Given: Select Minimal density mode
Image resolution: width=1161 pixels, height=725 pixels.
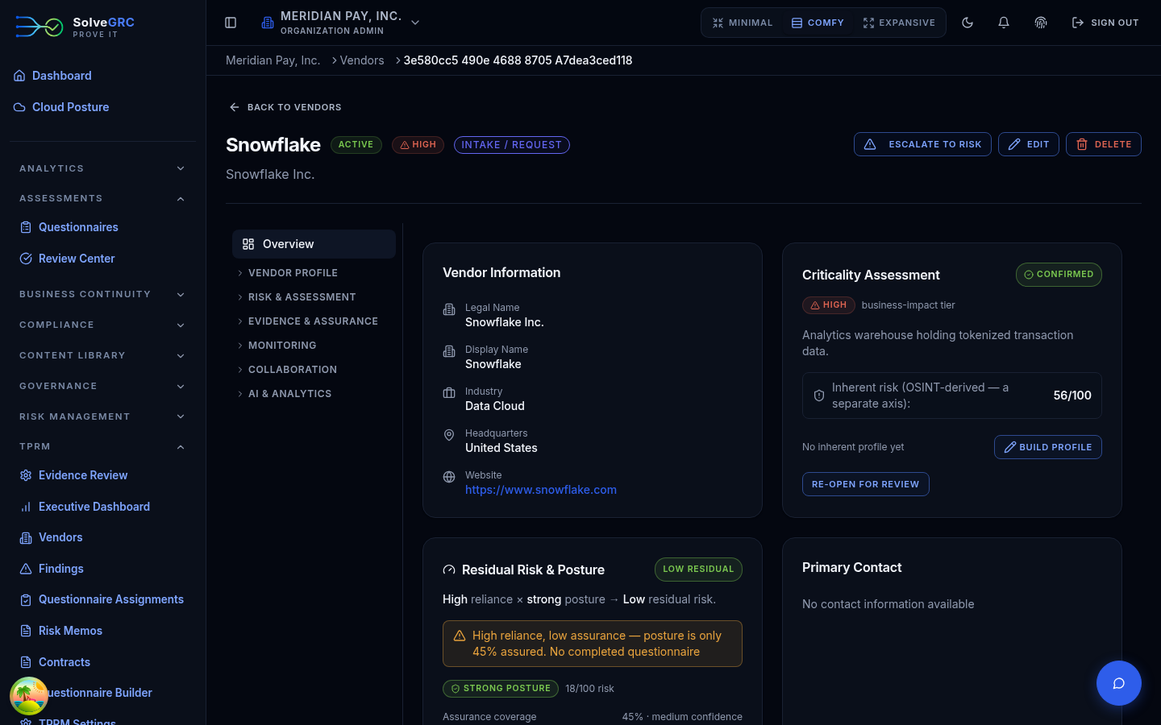Looking at the screenshot, I should point(743,23).
